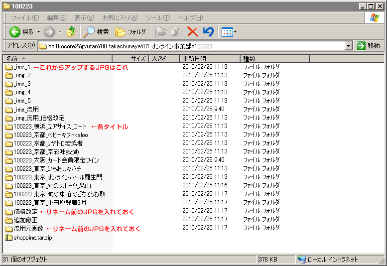Viewport: 387px width, 266px height.
Task: Select the _img_1 folder
Action: tap(22, 67)
